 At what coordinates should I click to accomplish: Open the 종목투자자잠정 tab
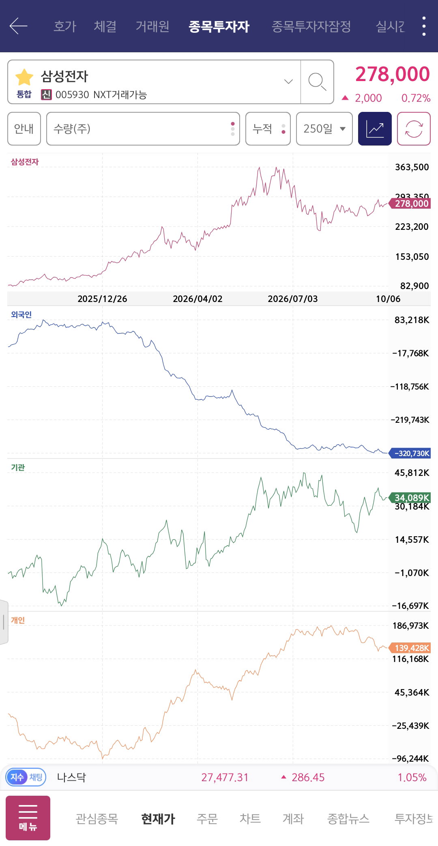pyautogui.click(x=311, y=26)
